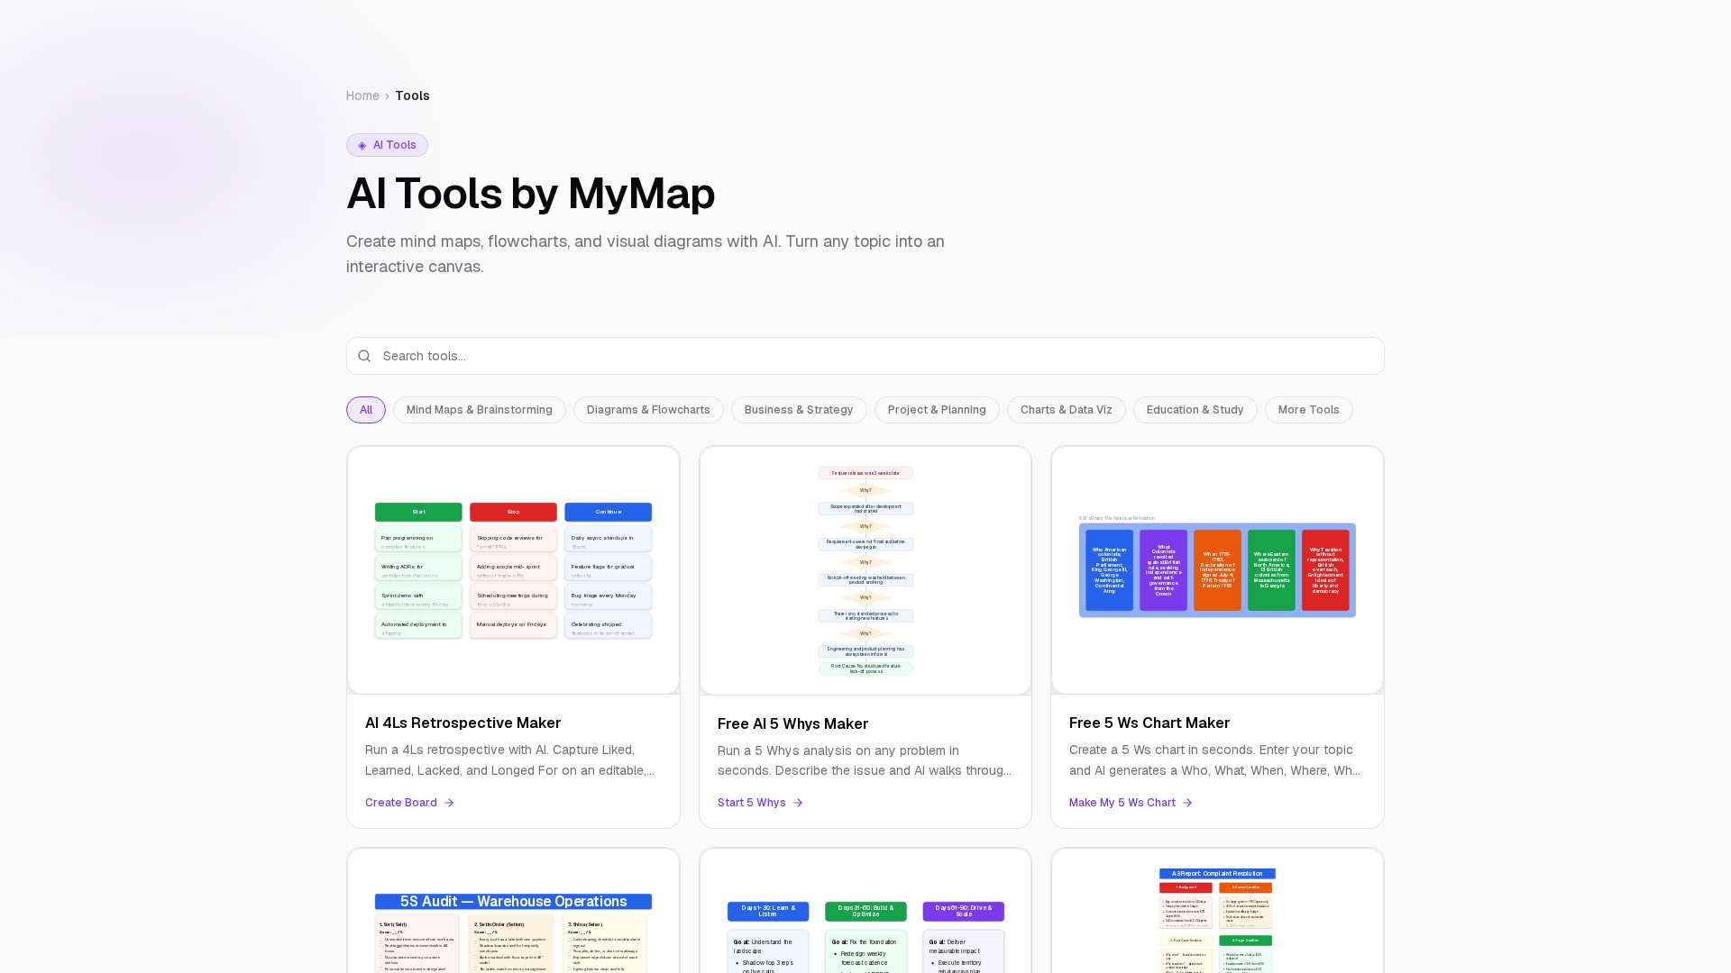Open the Days 1-30 Learn & Listen plan thumbnail
The height and width of the screenshot is (973, 1731).
[x=865, y=911]
